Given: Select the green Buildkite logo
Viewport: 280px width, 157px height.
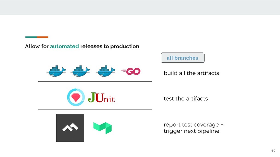Looking at the screenshot, I should [103, 128].
